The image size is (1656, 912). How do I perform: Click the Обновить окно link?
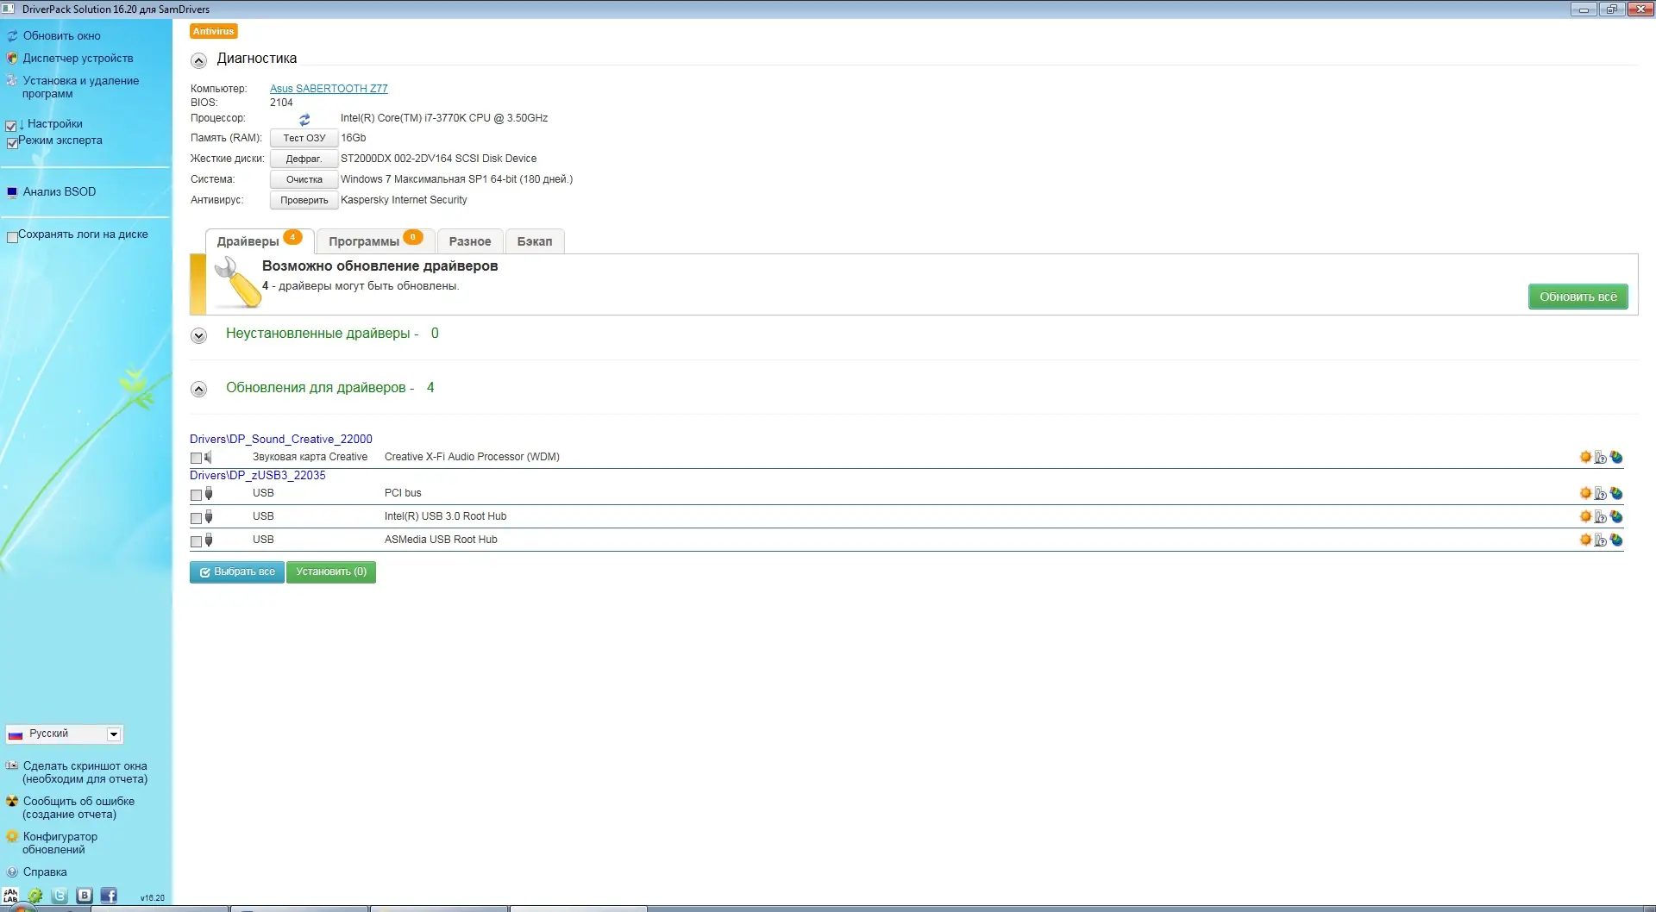pyautogui.click(x=62, y=36)
